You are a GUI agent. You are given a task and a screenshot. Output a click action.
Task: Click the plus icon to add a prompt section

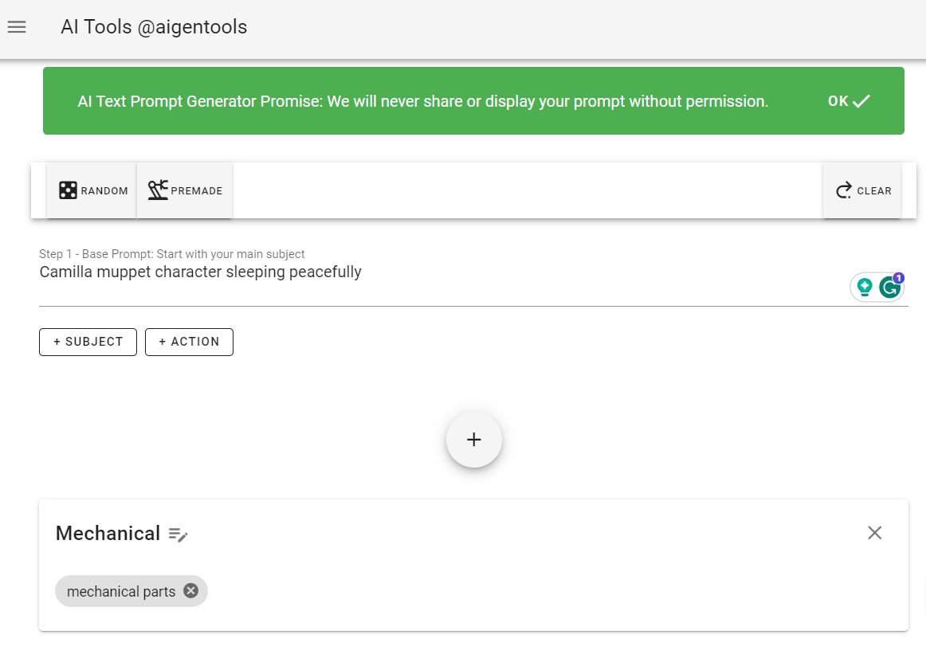pos(473,439)
